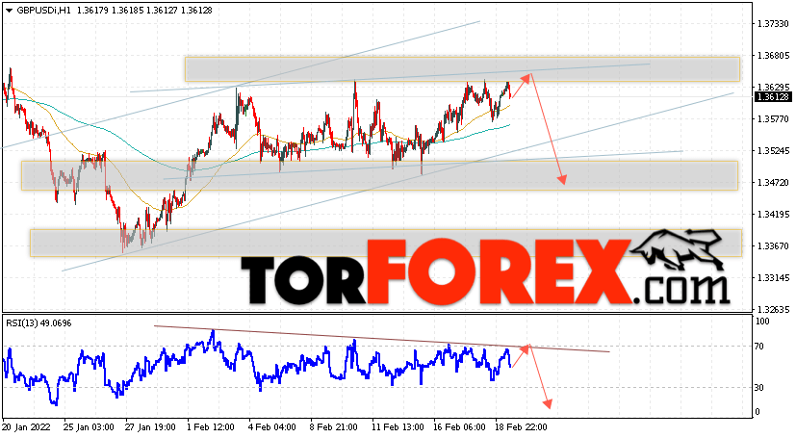Select price level 1.36295 on the axis
The width and height of the screenshot is (796, 438).
pos(773,88)
